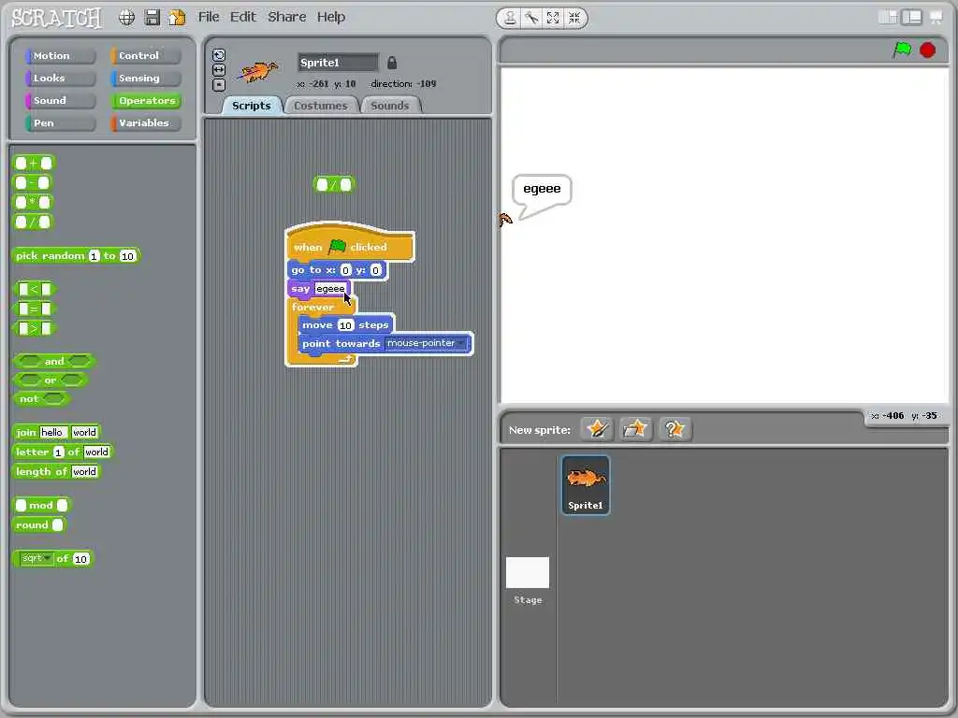This screenshot has height=718, width=958.
Task: Click the letter of world block
Action: click(x=63, y=452)
